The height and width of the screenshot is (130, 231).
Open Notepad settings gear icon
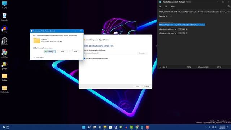pyautogui.click(x=228, y=6)
